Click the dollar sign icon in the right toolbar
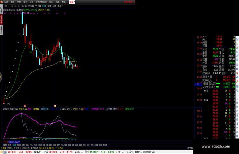The height and width of the screenshot is (154, 239). (x=237, y=73)
